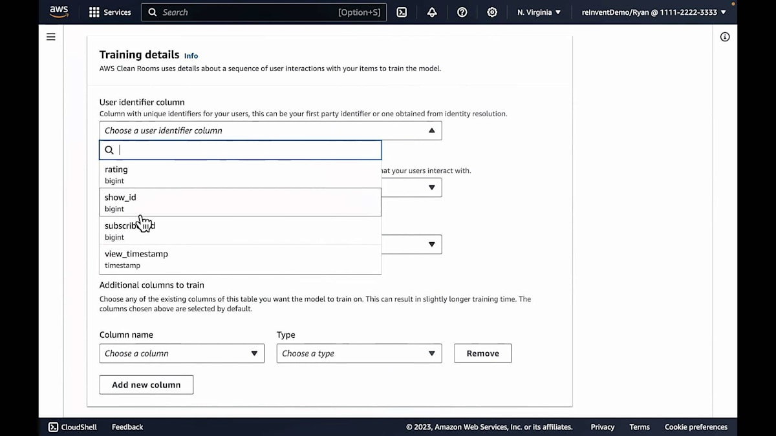Select the view_timestamp column option
The height and width of the screenshot is (436, 776).
click(x=240, y=259)
